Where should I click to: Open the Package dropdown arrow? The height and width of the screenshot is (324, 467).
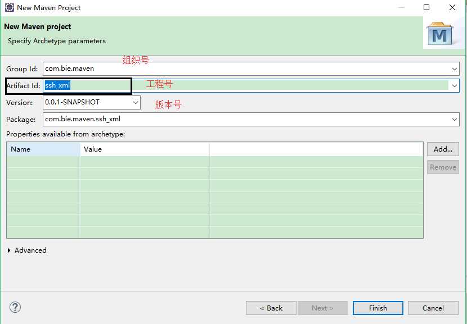[x=454, y=120]
